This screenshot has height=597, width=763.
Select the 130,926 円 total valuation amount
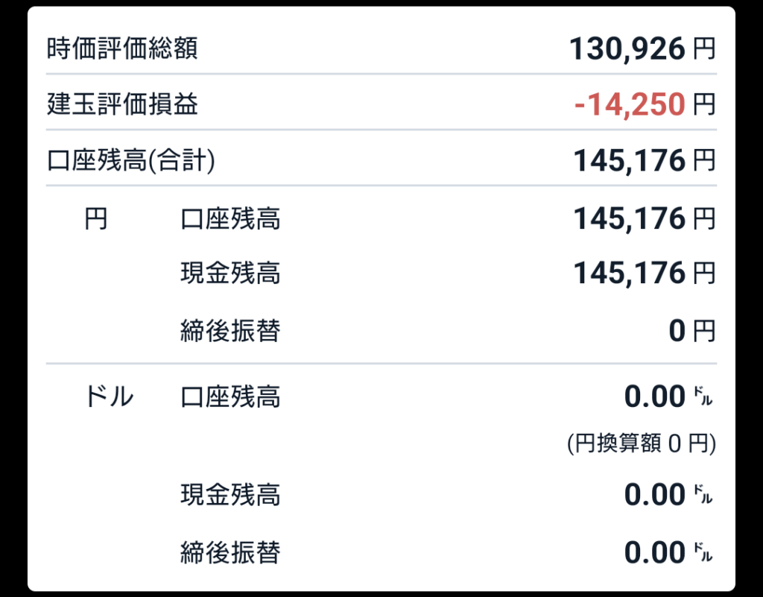(642, 49)
